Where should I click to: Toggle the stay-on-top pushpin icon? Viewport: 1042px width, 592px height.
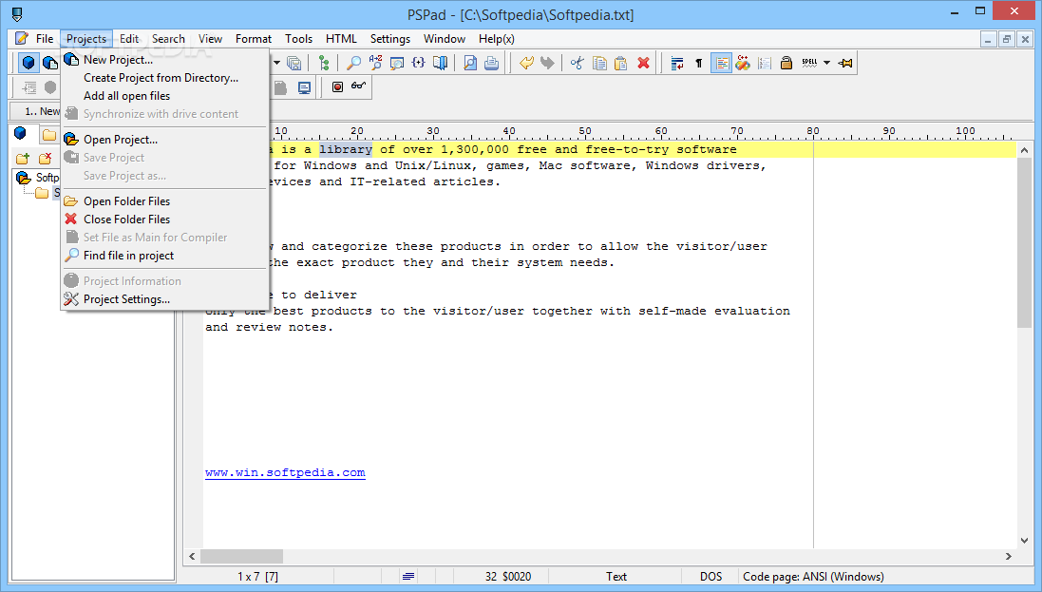(845, 63)
